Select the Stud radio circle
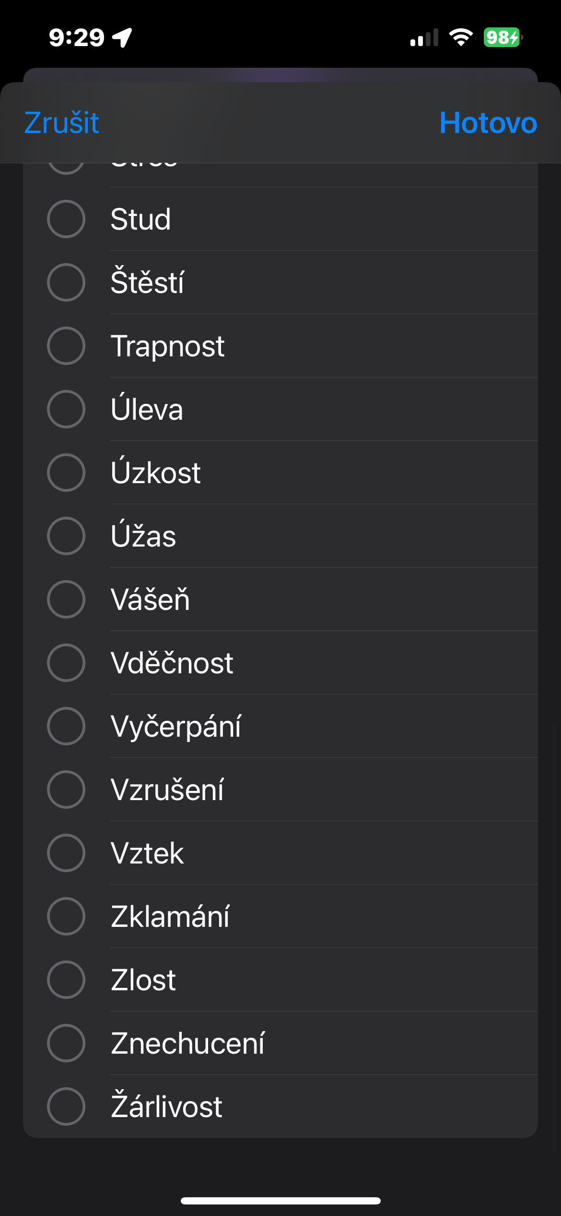The height and width of the screenshot is (1216, 561). pos(66,219)
